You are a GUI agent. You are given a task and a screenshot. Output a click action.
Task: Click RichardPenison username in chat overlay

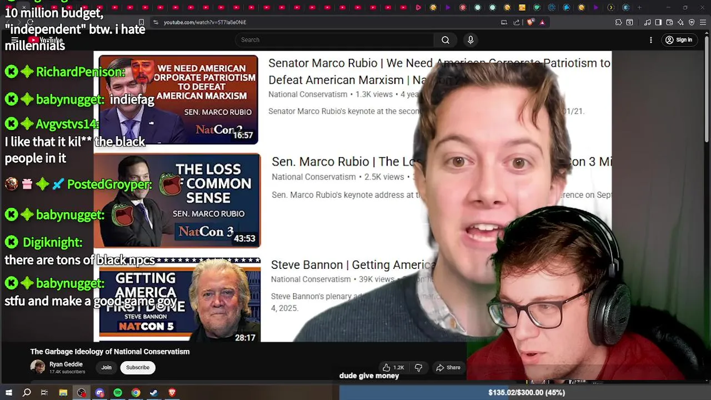pos(81,72)
